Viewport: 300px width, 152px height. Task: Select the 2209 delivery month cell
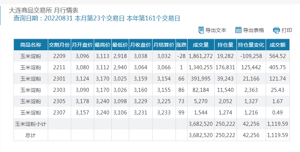[59, 56]
